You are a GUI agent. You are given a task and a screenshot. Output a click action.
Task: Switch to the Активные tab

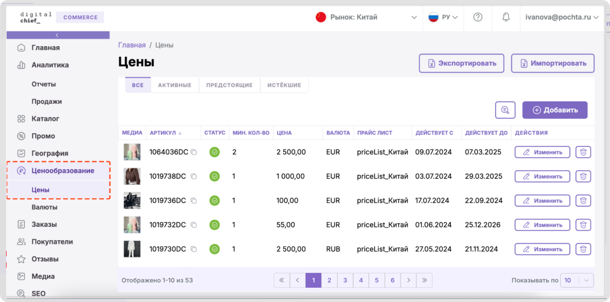point(174,85)
